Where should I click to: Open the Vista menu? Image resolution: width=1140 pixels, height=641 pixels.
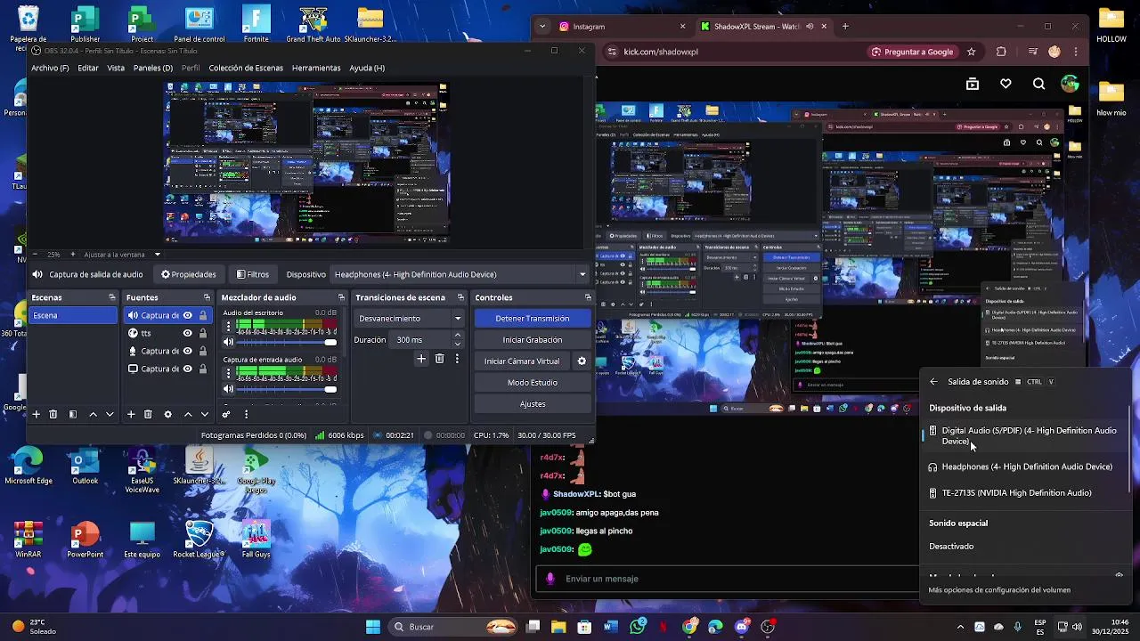(x=116, y=68)
